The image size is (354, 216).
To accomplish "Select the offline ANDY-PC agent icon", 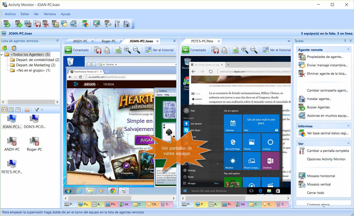I will click(x=12, y=141).
